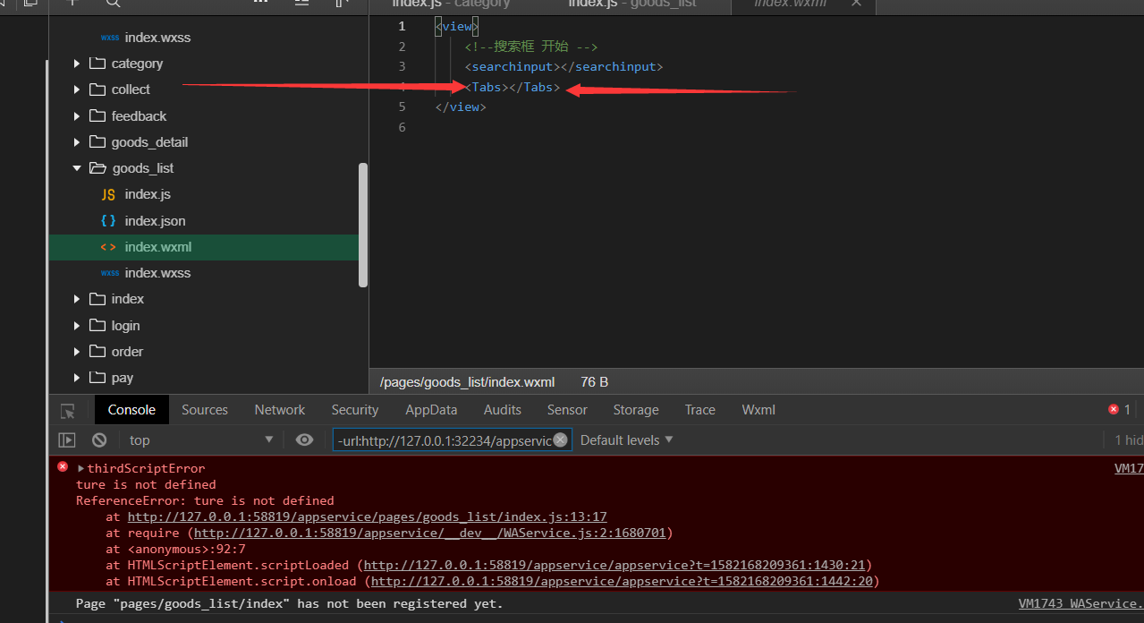Expand the thirdScriptError disclosure triangle
This screenshot has height=623, width=1144.
81,468
